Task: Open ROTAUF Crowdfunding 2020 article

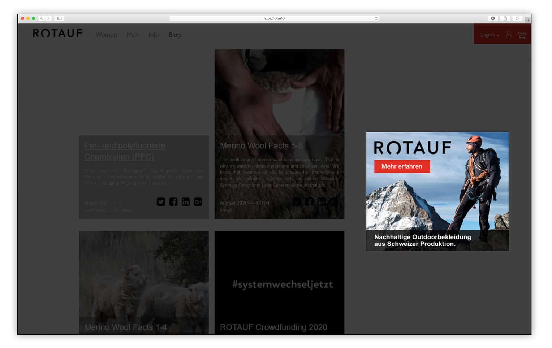Action: [273, 327]
